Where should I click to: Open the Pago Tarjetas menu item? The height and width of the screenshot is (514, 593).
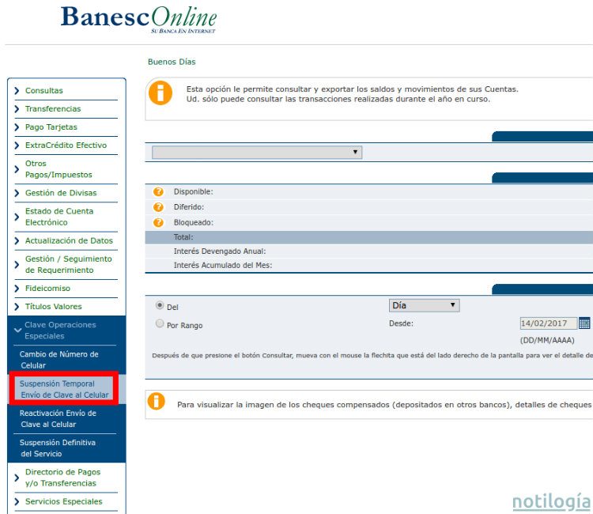pos(51,127)
